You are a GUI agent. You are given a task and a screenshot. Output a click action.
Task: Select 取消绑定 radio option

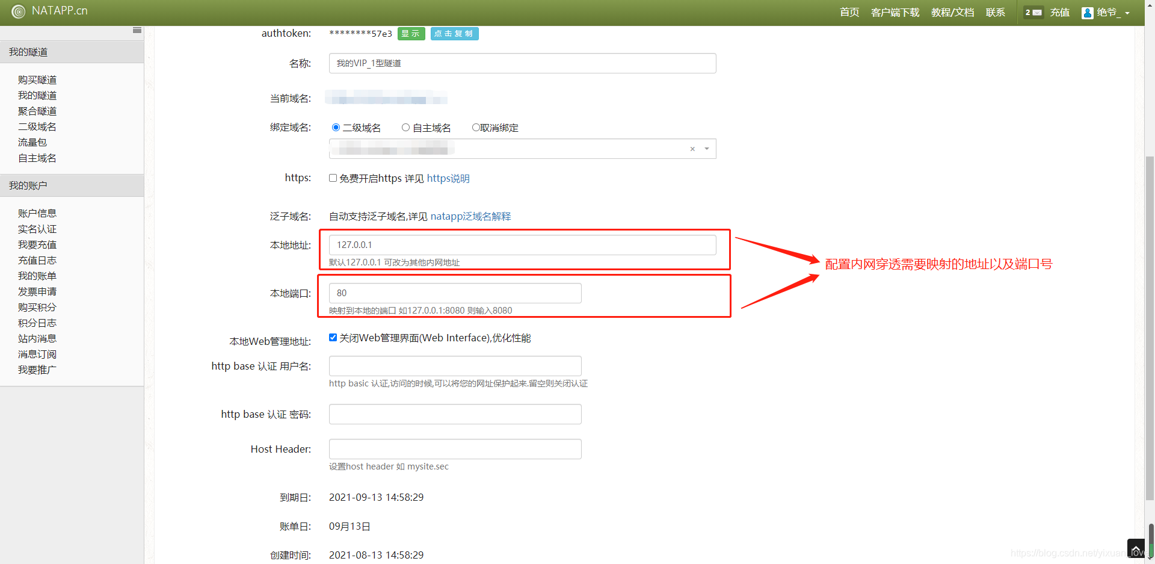pyautogui.click(x=476, y=128)
